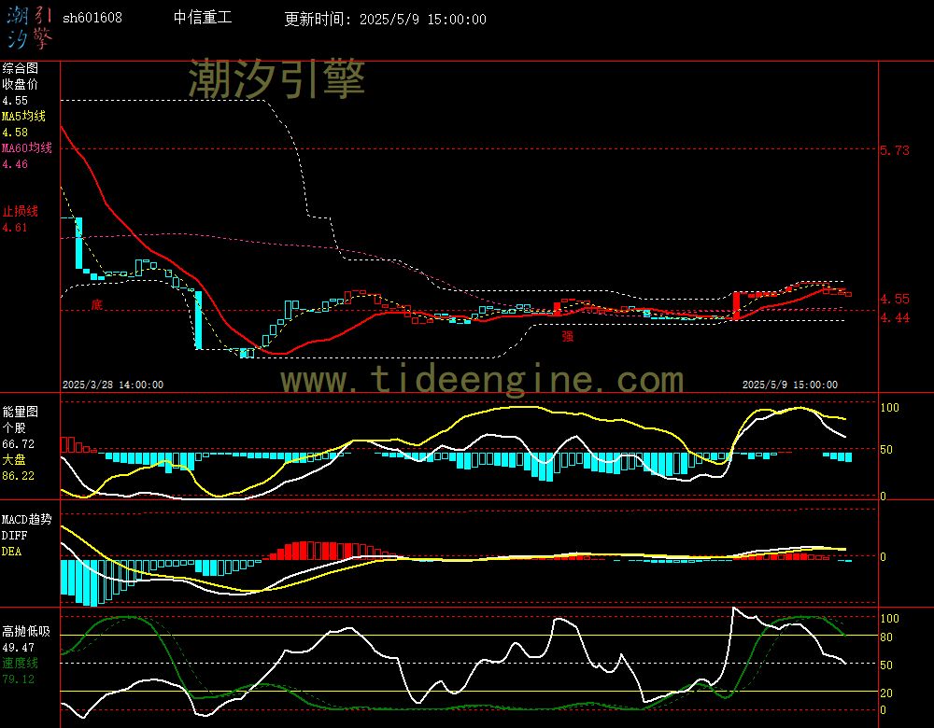Select the 综合图 panel label
The image size is (934, 728).
21,68
